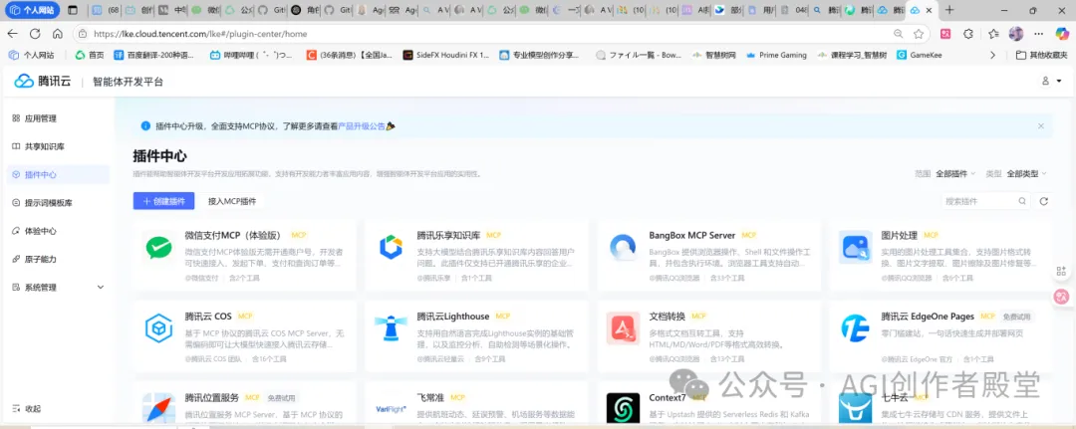Open the SideFX Houdini bookmark
The height and width of the screenshot is (429, 1076).
pos(446,55)
